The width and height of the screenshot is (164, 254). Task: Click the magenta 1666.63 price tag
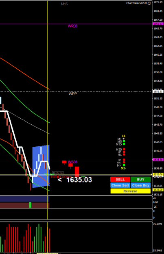click(158, 24)
